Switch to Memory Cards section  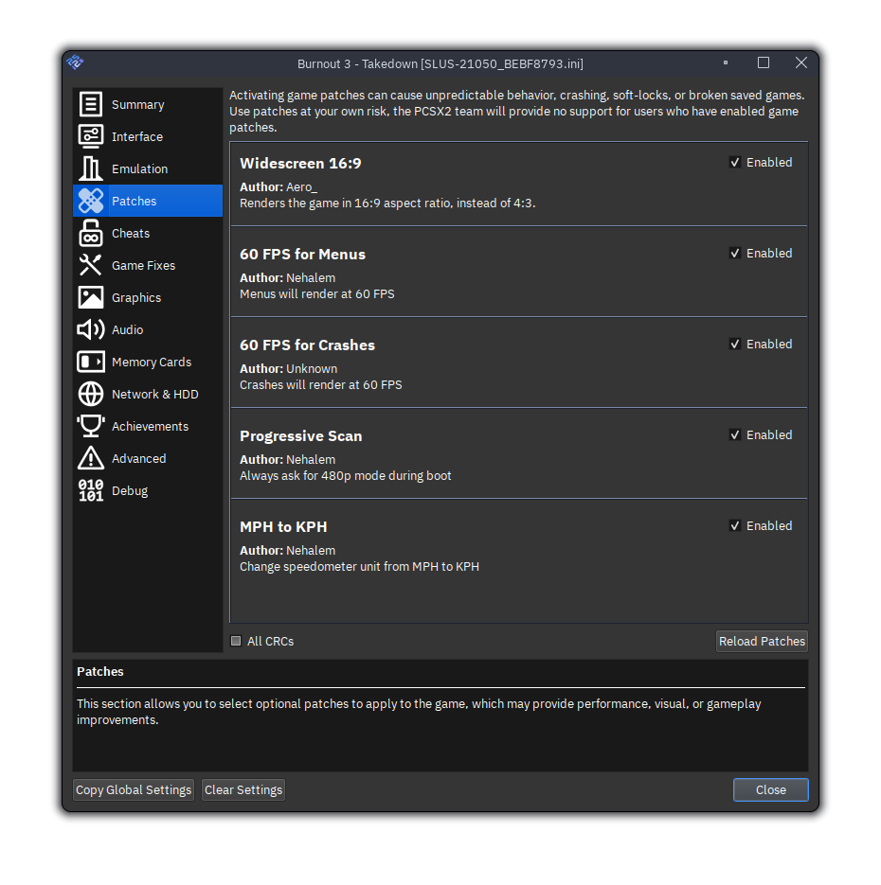point(151,363)
